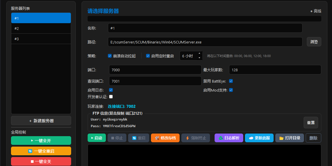Click the 连接端口: 7002 text

point(122,106)
